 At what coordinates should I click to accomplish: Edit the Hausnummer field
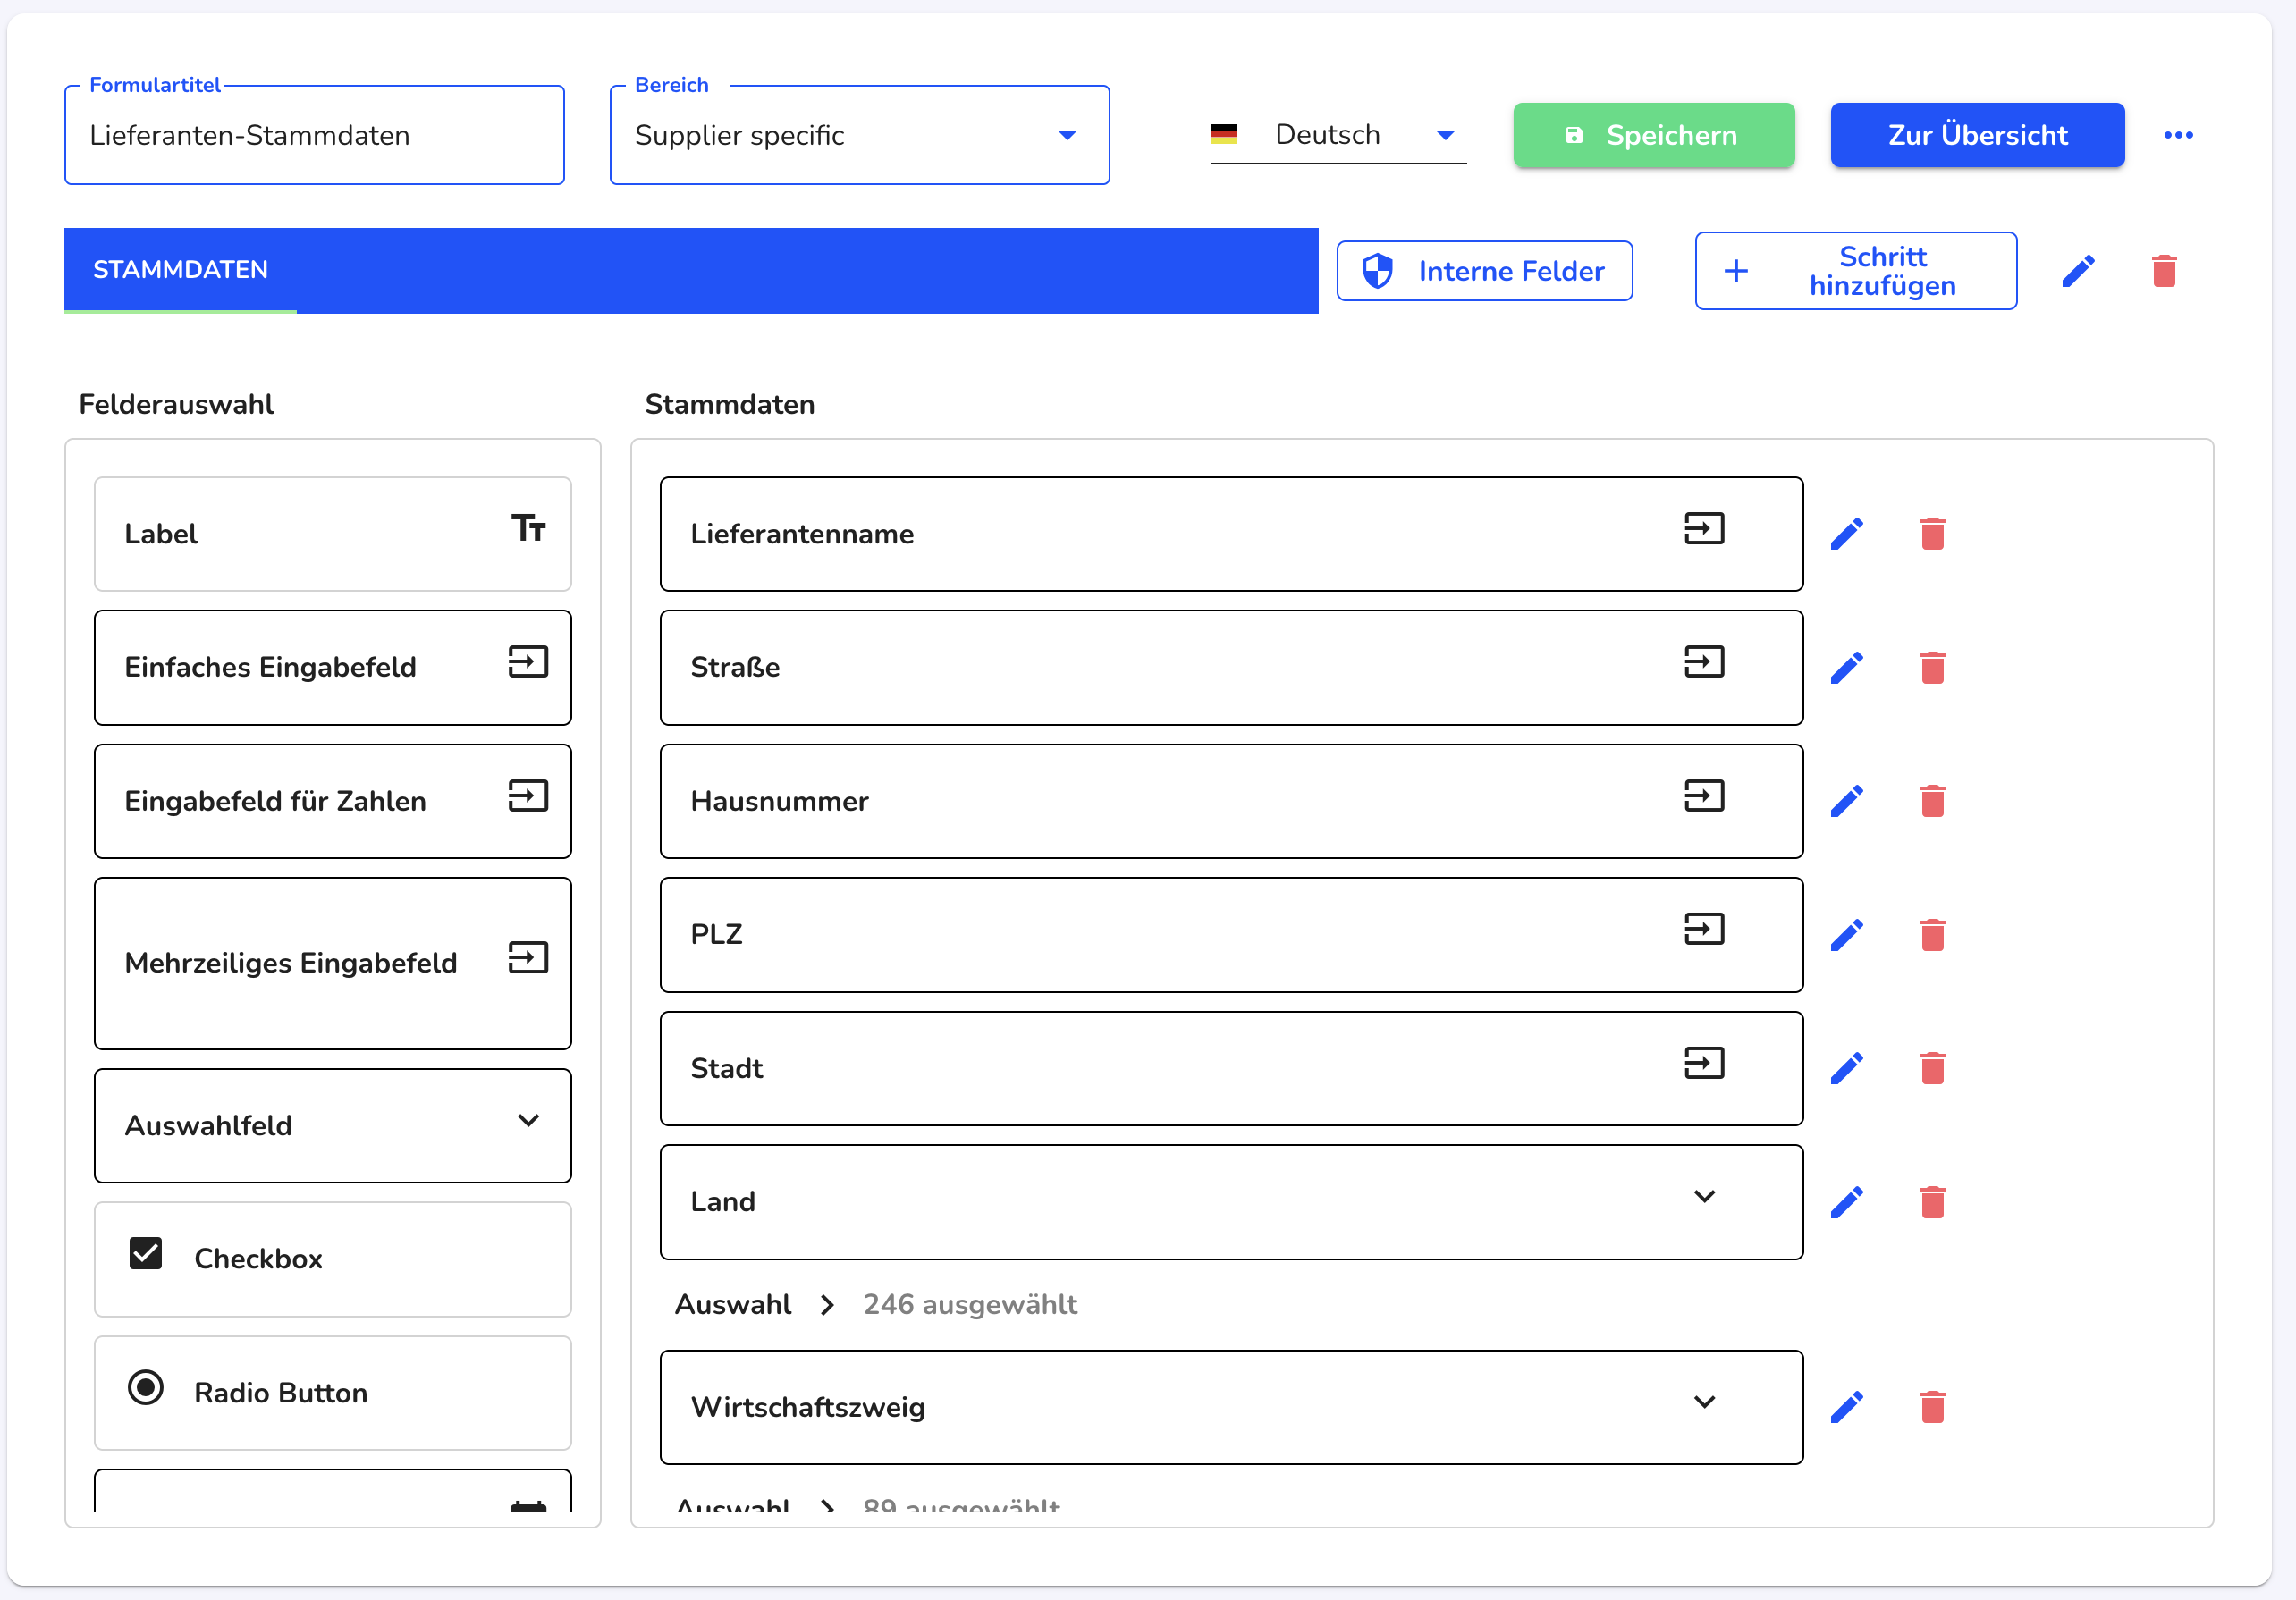click(1846, 801)
